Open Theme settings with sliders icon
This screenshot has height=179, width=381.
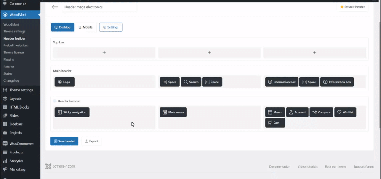point(20,90)
